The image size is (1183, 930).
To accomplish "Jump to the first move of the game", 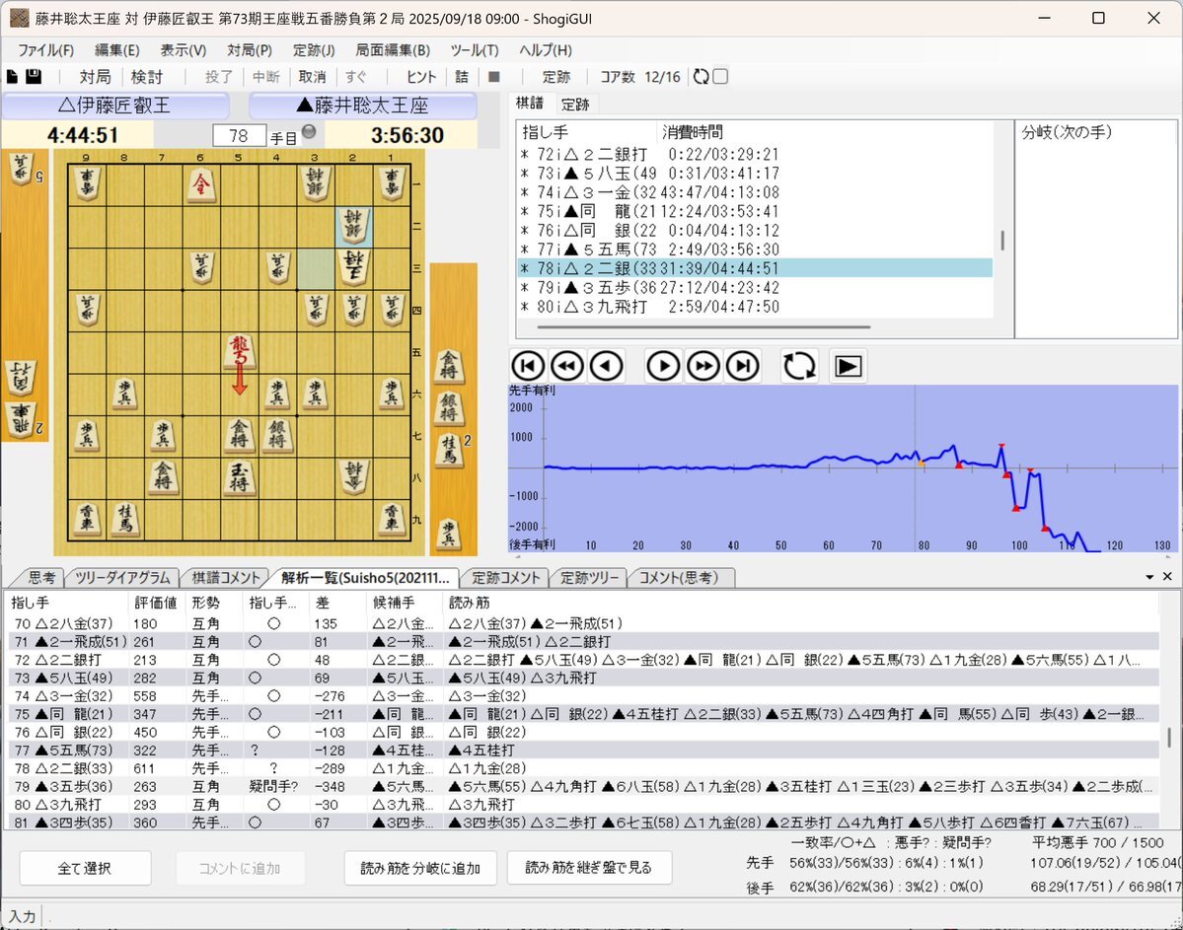I will pos(528,367).
